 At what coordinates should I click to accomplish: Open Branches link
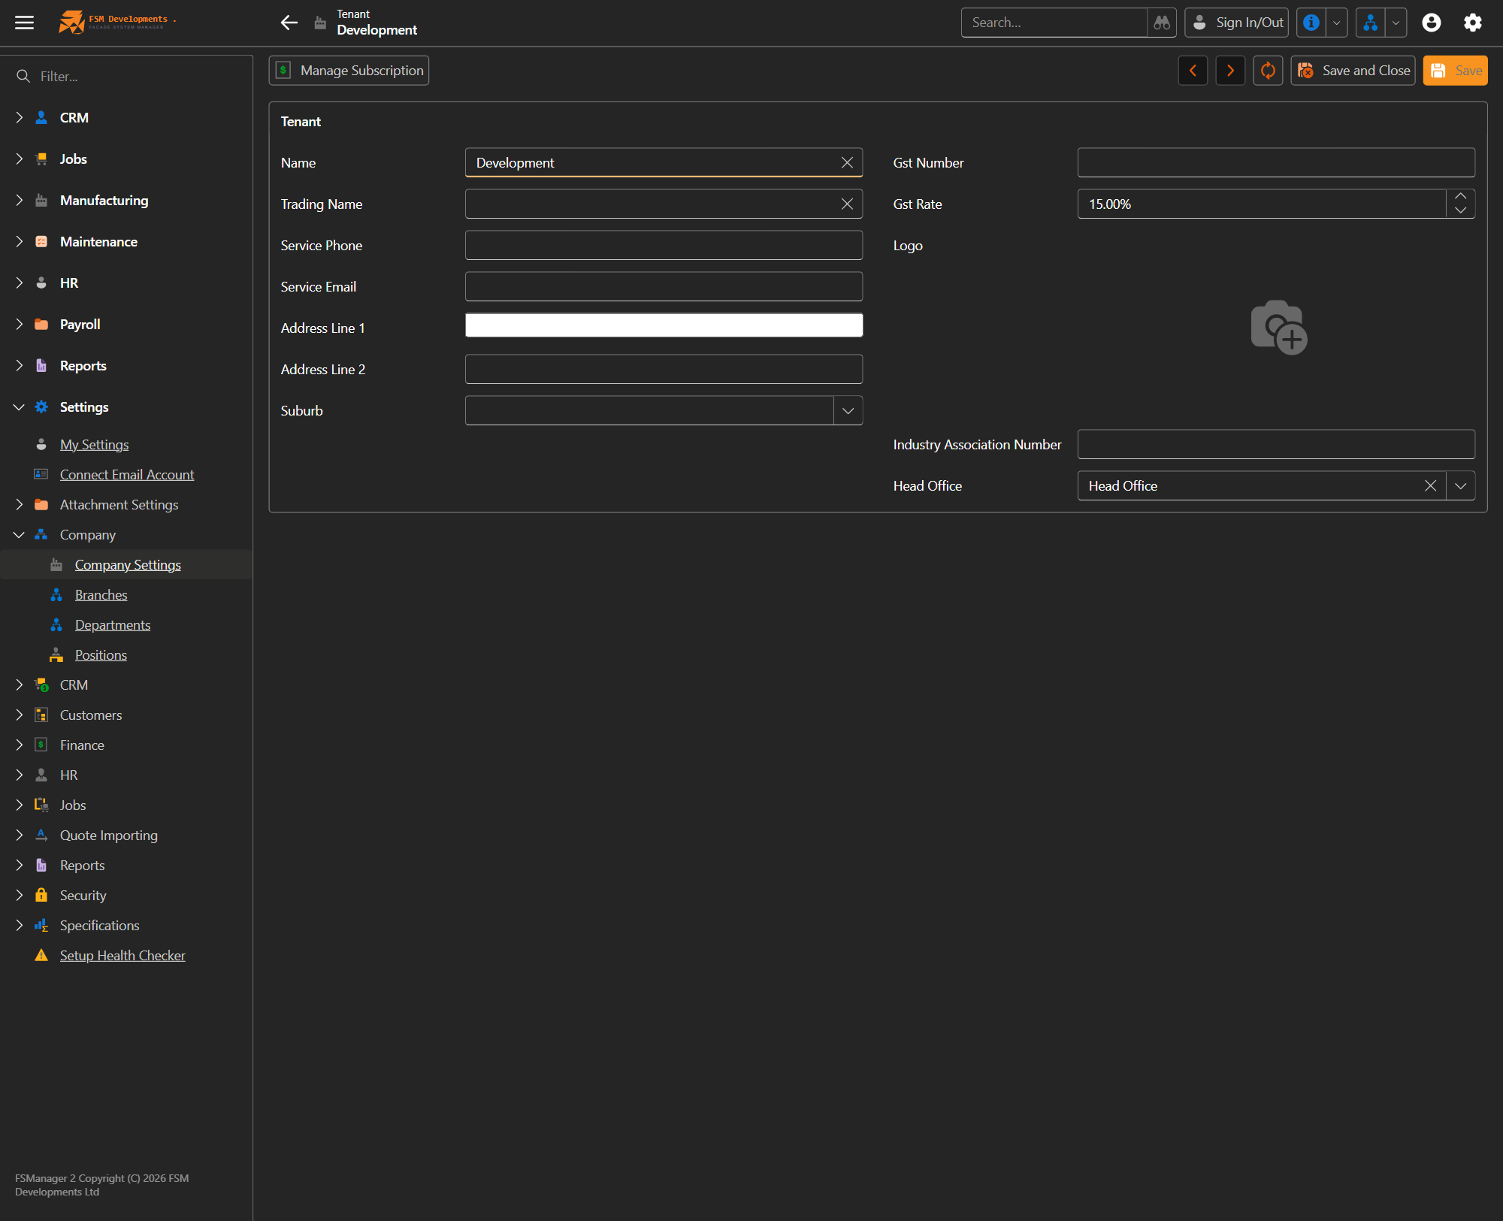101,594
